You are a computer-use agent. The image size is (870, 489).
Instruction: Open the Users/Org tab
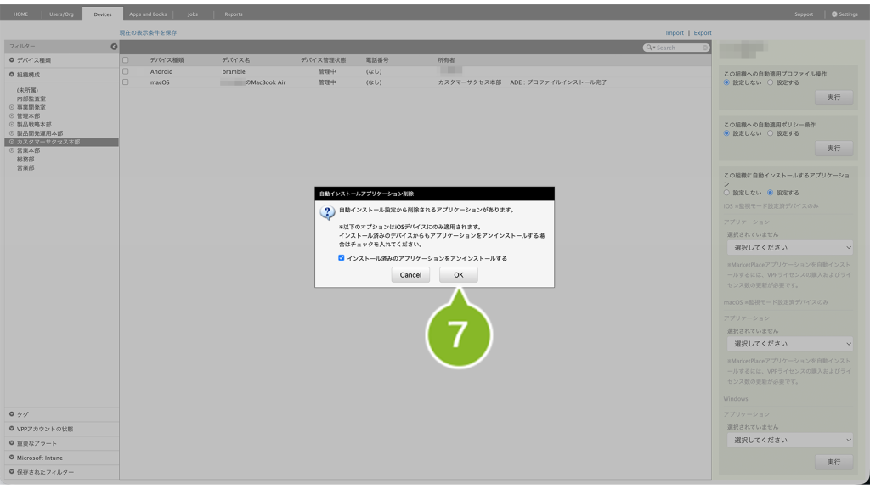[x=61, y=14]
